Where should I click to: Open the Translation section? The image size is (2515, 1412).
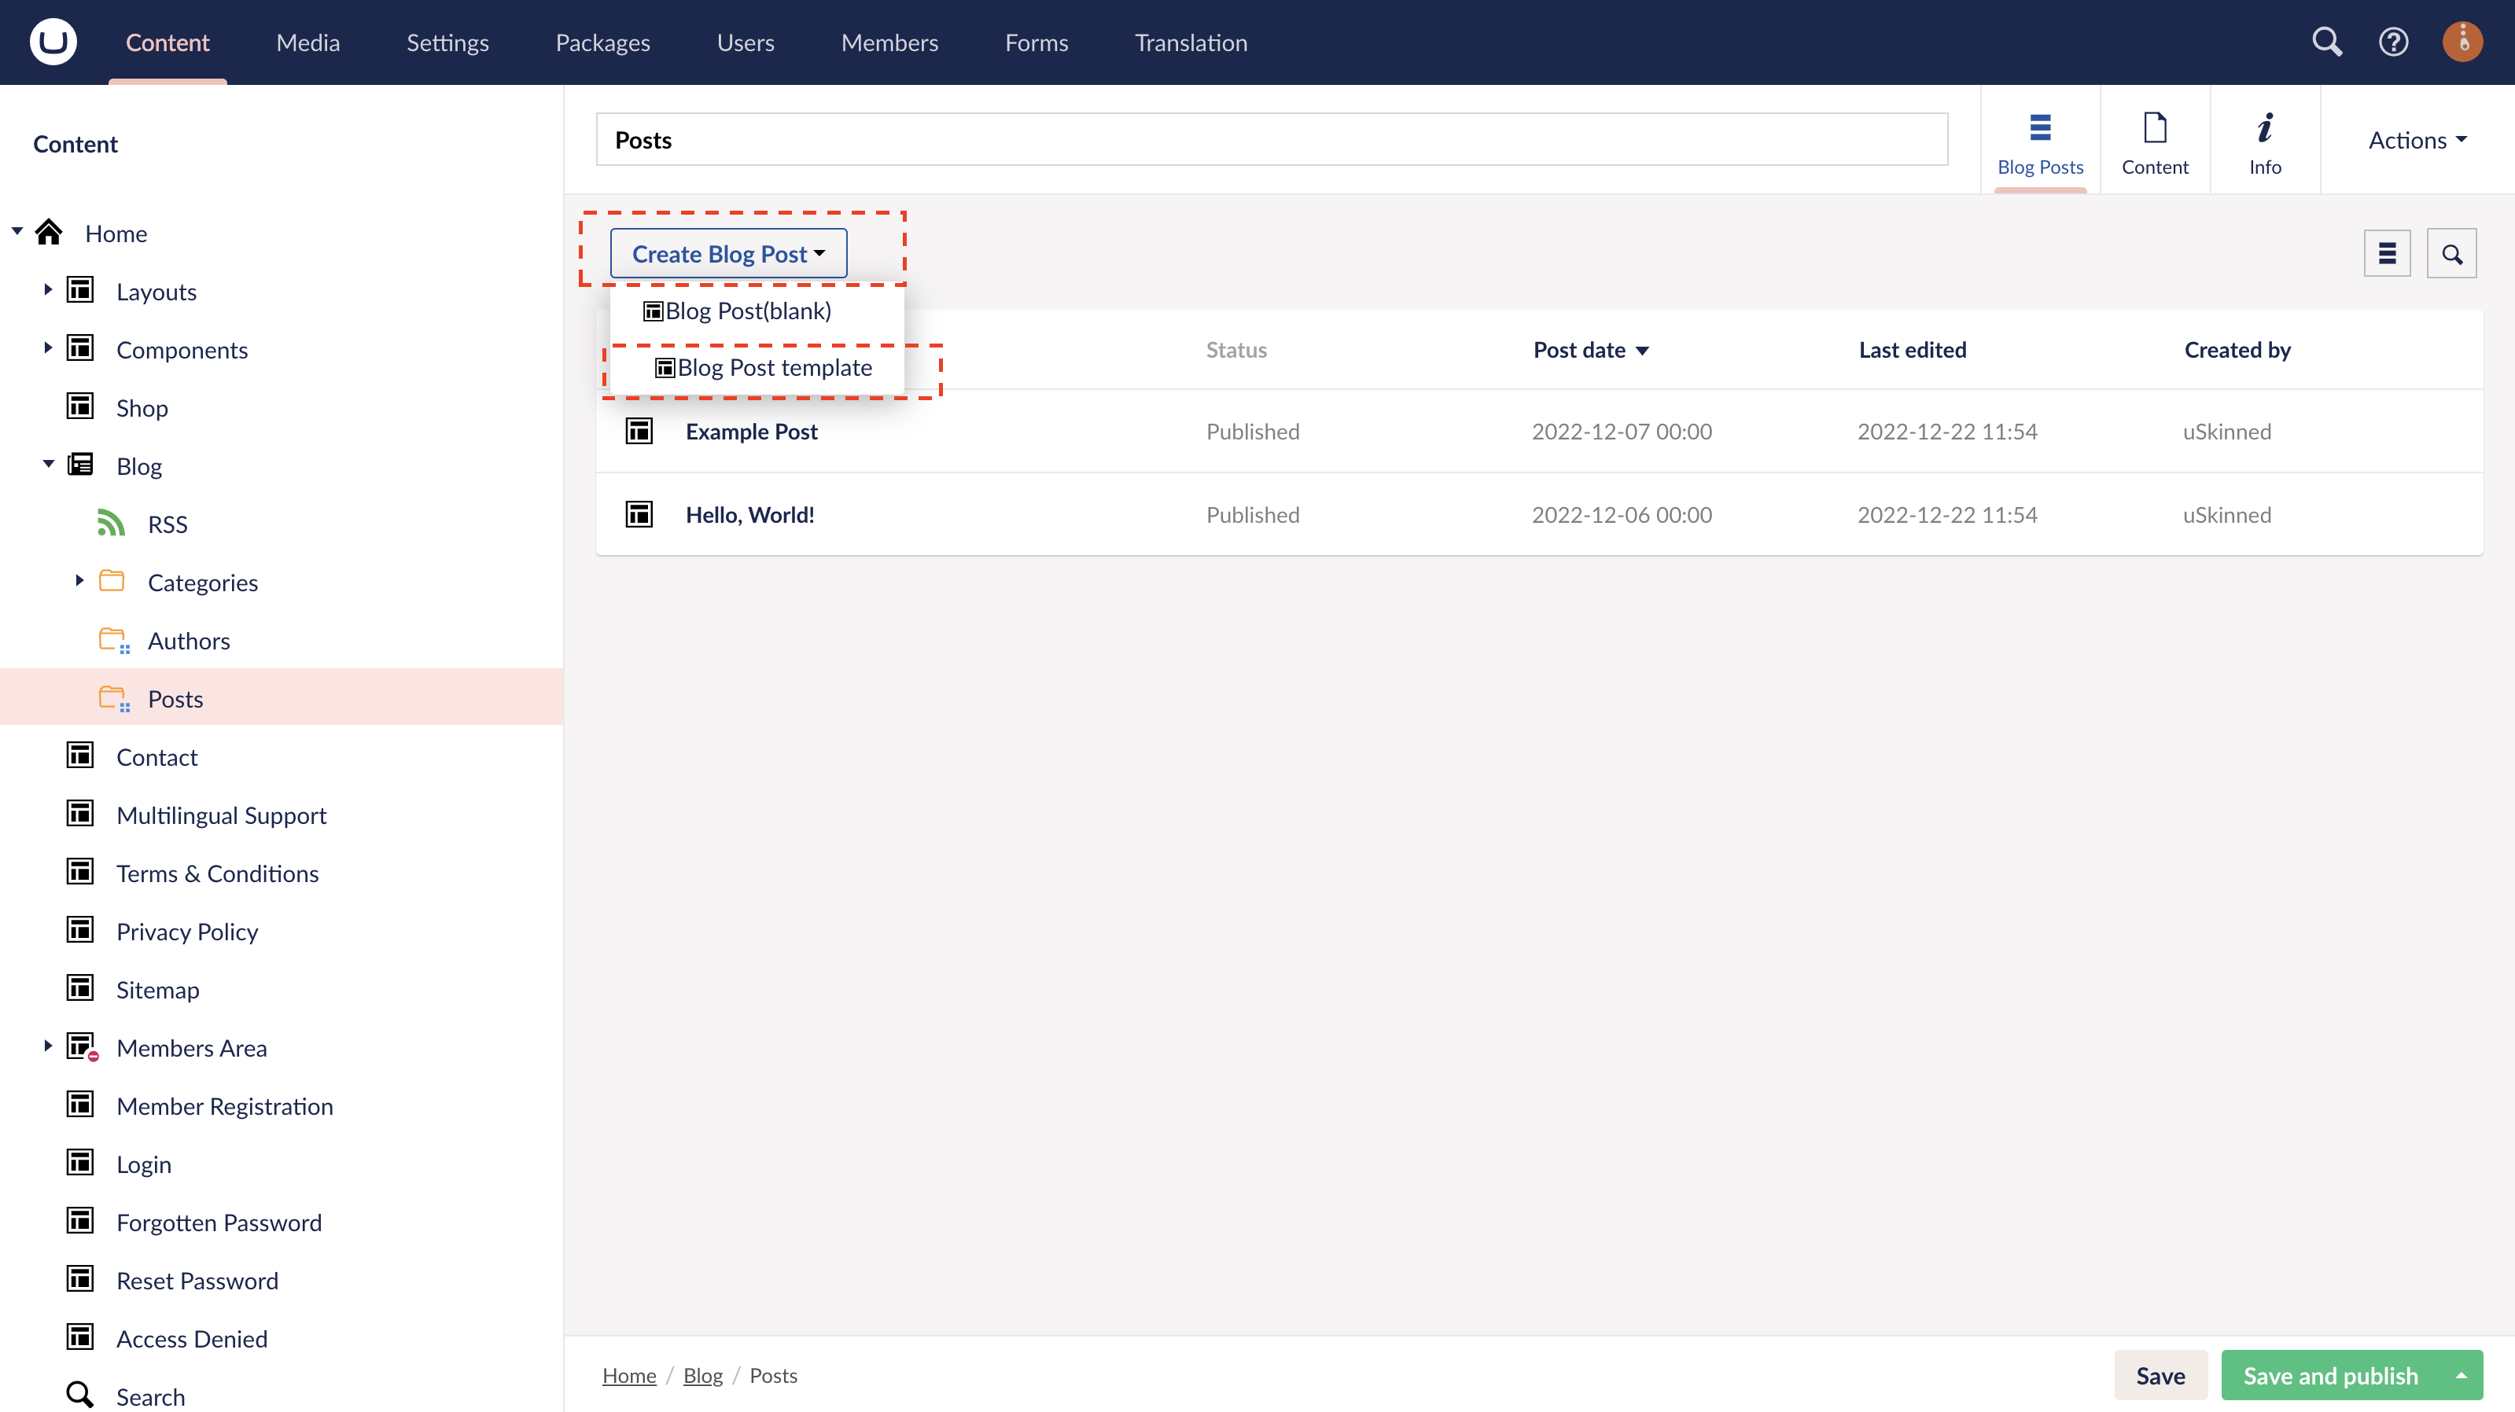[1190, 42]
